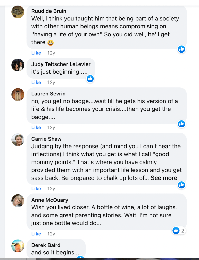The width and height of the screenshot is (199, 260).
Task: View the like reaction on Carrie Shaw's comment
Action: (181, 185)
